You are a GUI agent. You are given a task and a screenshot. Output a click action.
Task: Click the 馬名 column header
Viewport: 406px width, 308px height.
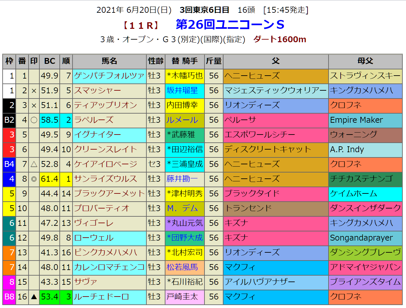(x=109, y=61)
